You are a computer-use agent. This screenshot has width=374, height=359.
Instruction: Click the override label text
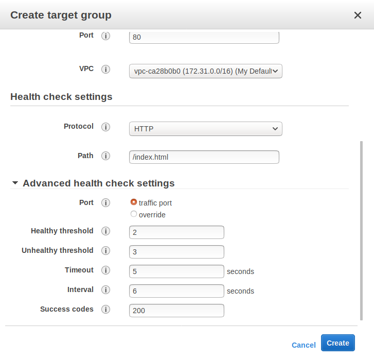[x=152, y=215]
